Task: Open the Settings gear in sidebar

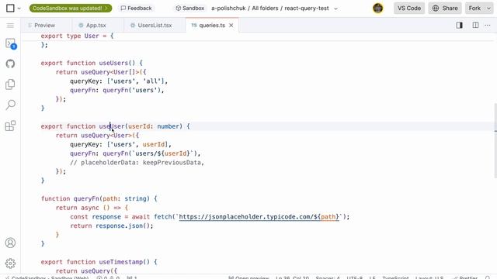Action: pyautogui.click(x=10, y=263)
